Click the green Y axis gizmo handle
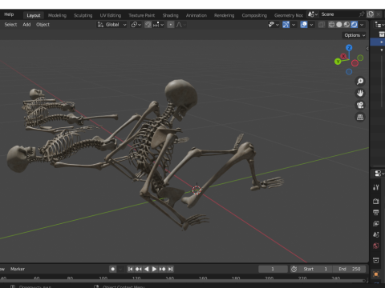Screen dimensions: 385x288 [338, 62]
